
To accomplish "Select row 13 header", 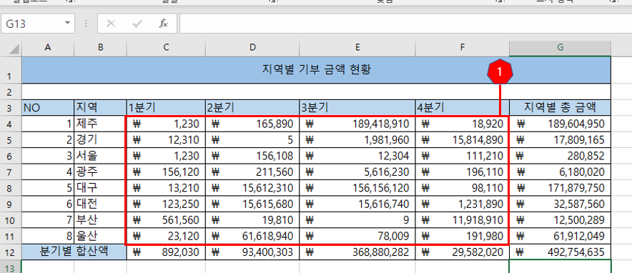I will tap(11, 267).
